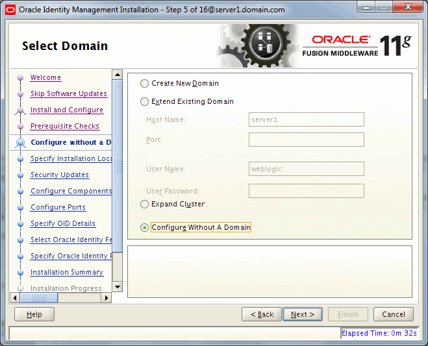Close the installer window

[x=408, y=7]
